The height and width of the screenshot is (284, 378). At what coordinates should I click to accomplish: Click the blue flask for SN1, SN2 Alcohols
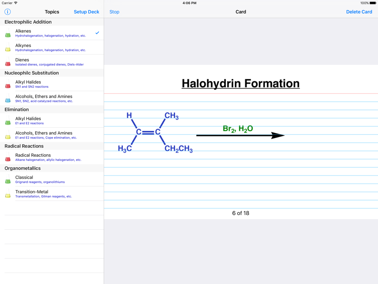(8, 99)
